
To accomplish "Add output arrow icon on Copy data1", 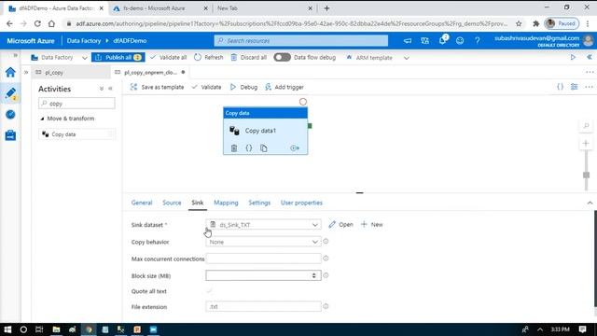I will coord(295,148).
